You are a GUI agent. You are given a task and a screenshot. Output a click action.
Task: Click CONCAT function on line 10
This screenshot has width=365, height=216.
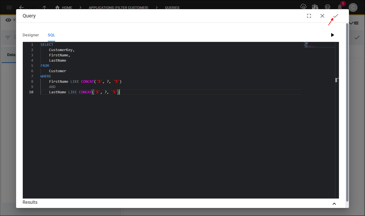(85, 92)
